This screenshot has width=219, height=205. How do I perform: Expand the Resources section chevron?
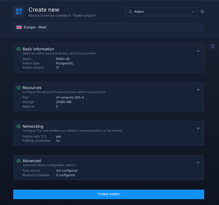198,90
